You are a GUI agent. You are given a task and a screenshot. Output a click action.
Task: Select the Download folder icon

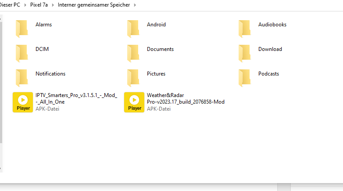244,53
